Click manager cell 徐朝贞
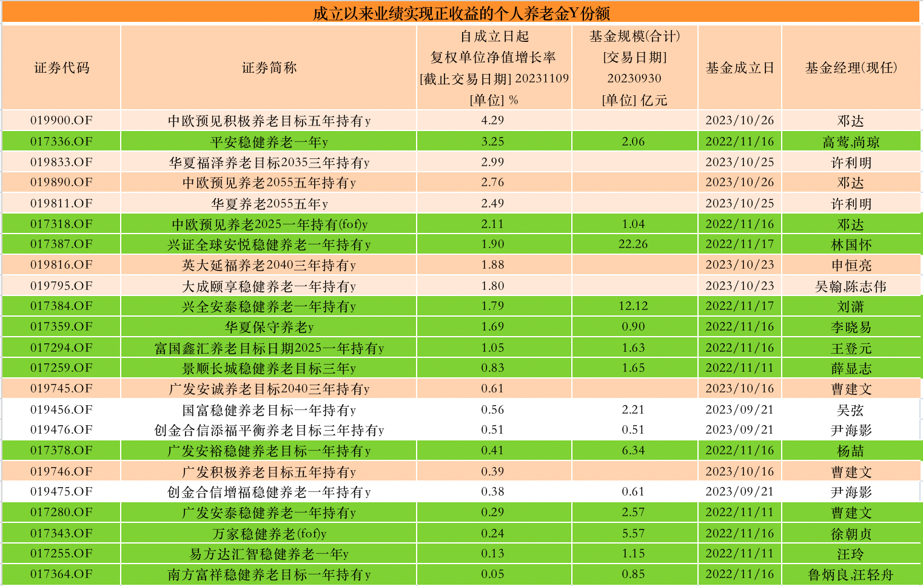Image resolution: width=923 pixels, height=586 pixels. (x=851, y=534)
